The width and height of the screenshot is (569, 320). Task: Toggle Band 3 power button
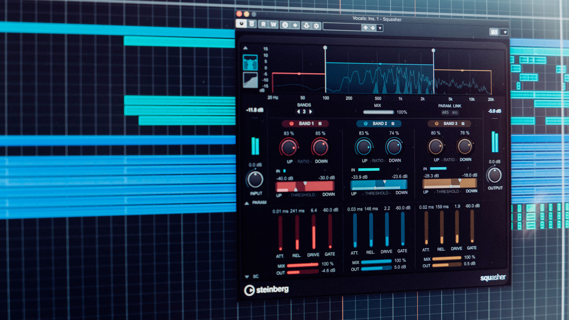436,123
